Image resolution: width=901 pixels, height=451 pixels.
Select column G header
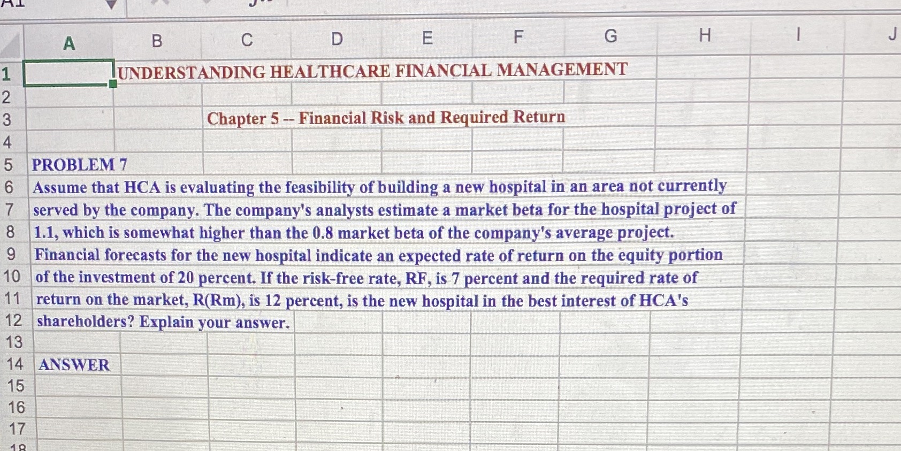tap(610, 36)
